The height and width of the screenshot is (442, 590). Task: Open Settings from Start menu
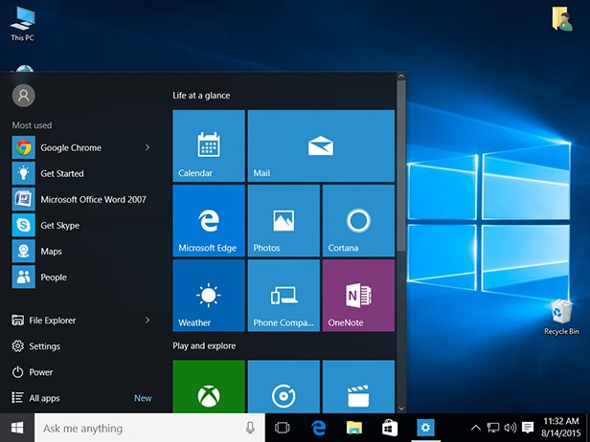[44, 346]
